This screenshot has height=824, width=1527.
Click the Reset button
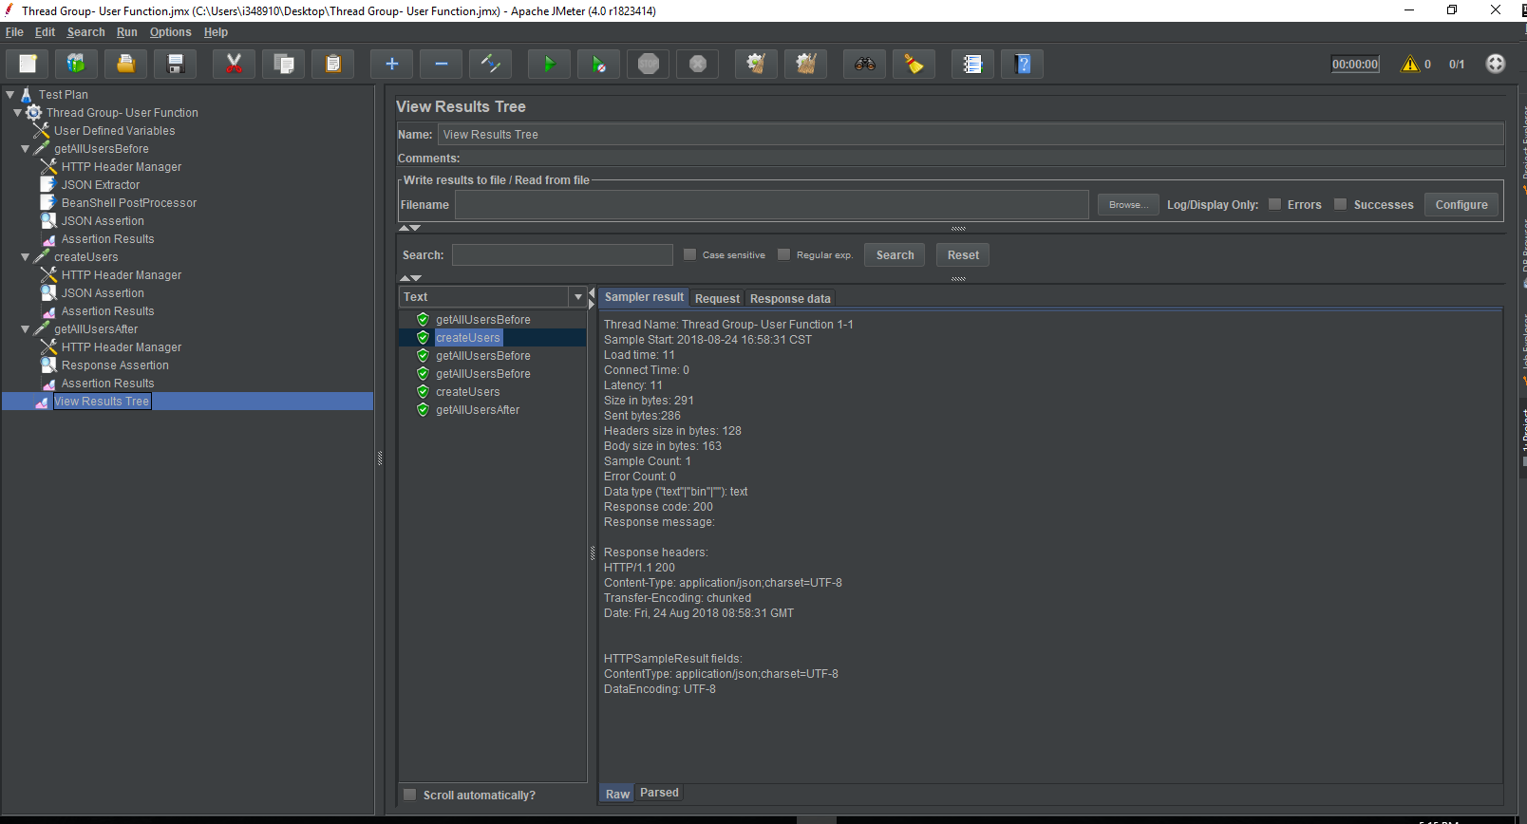tap(963, 254)
